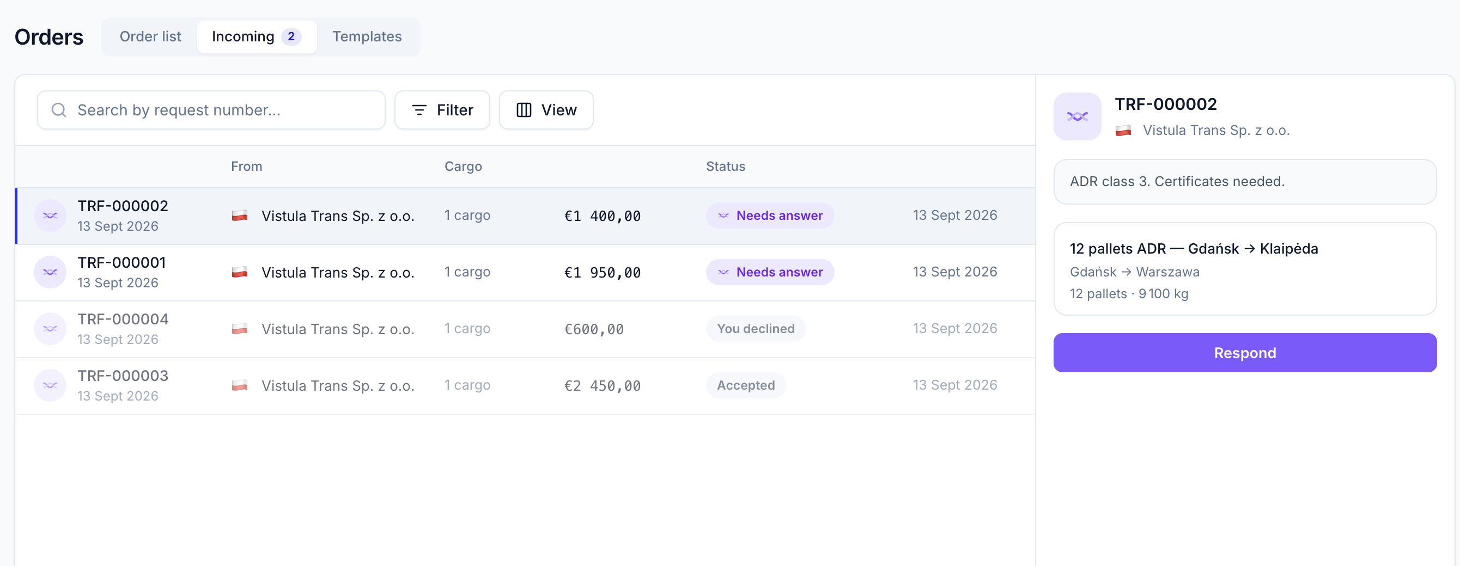Image resolution: width=1460 pixels, height=566 pixels.
Task: Click the Incoming tab count badge
Action: tap(291, 37)
